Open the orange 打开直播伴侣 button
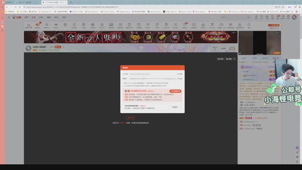The image size is (302, 170). tap(175, 91)
